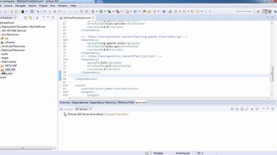277x155 pixels.
Task: Minimize the Project Explorer panel
Action: 48,17
